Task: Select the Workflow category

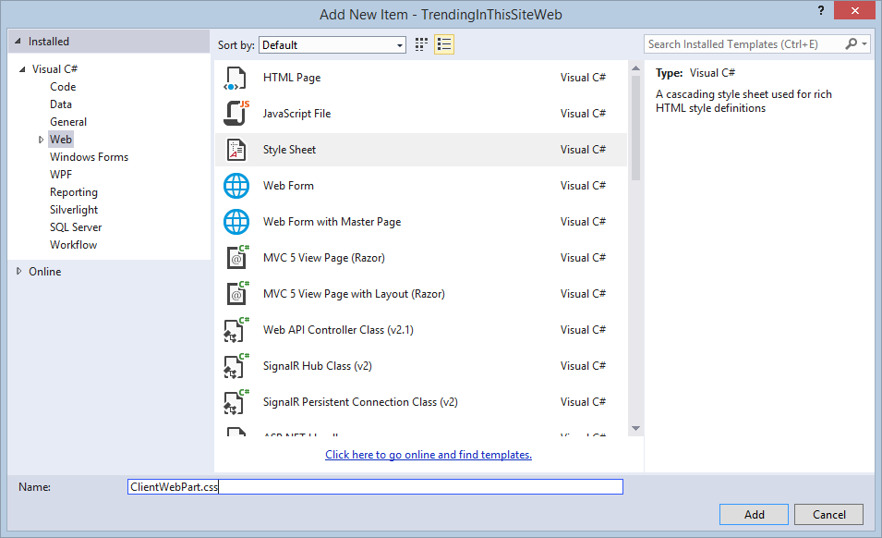Action: click(73, 245)
